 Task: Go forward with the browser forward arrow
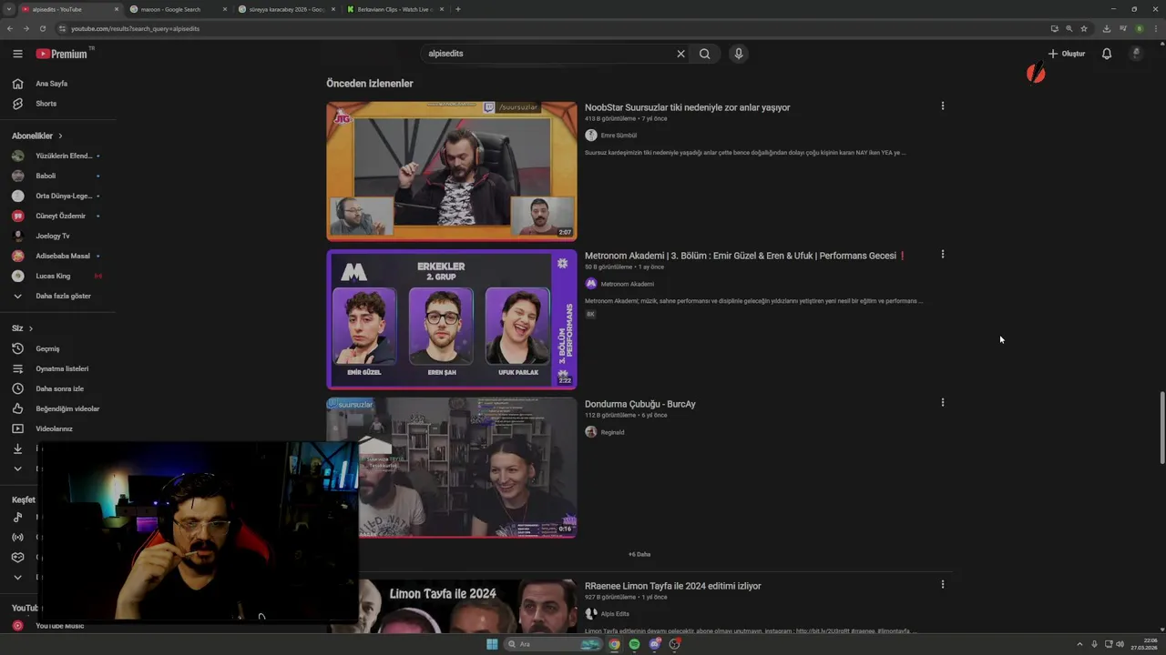(26, 28)
